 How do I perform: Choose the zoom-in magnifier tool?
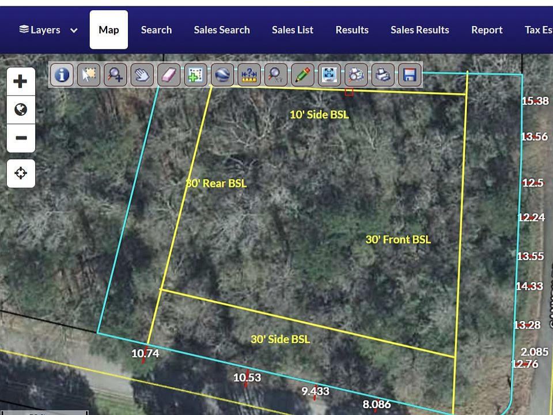tap(115, 75)
